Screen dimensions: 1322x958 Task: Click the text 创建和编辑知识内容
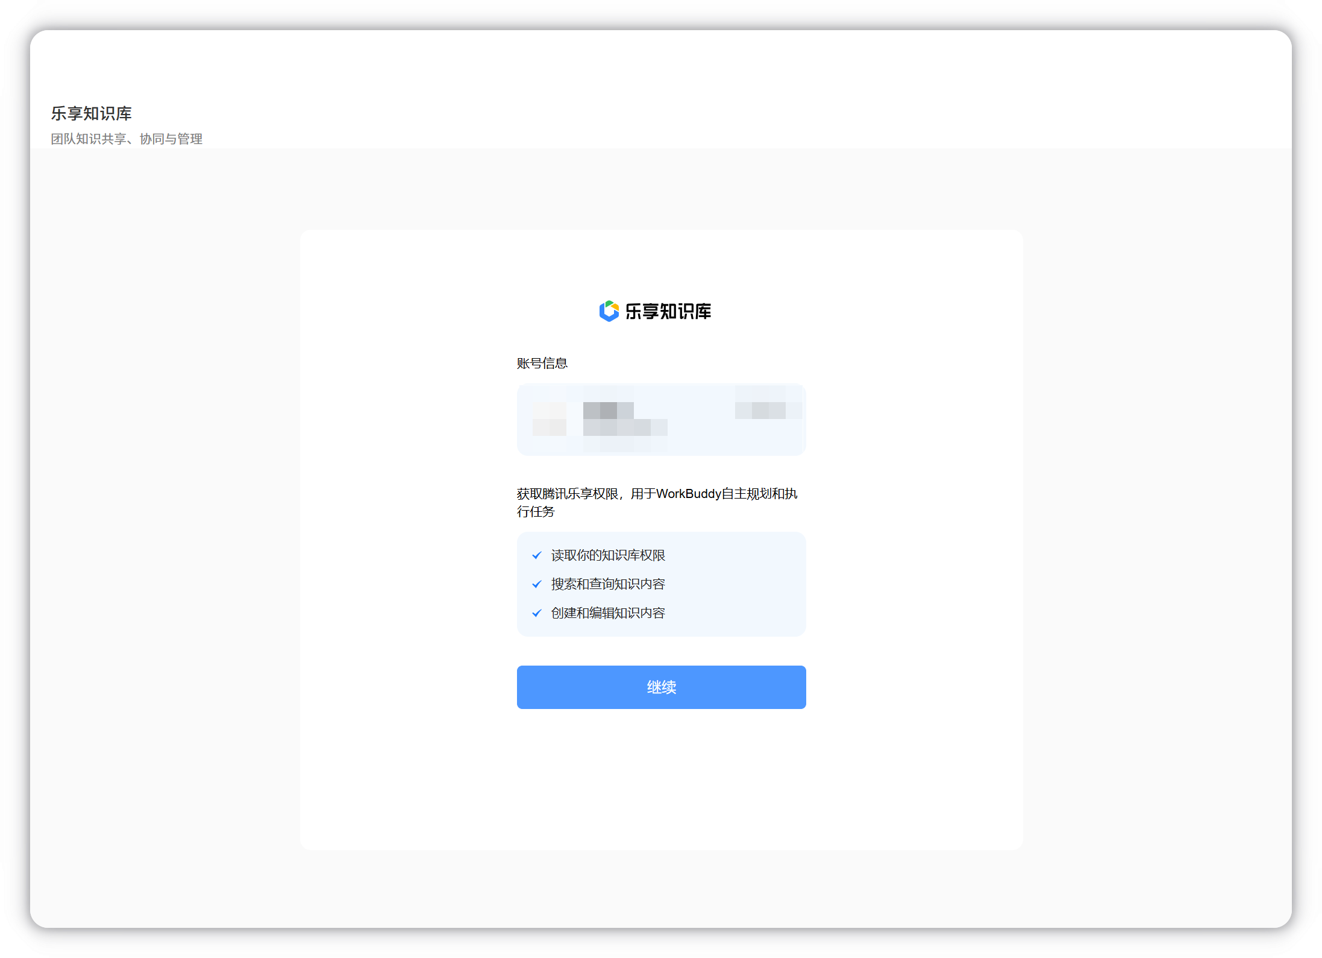point(608,613)
